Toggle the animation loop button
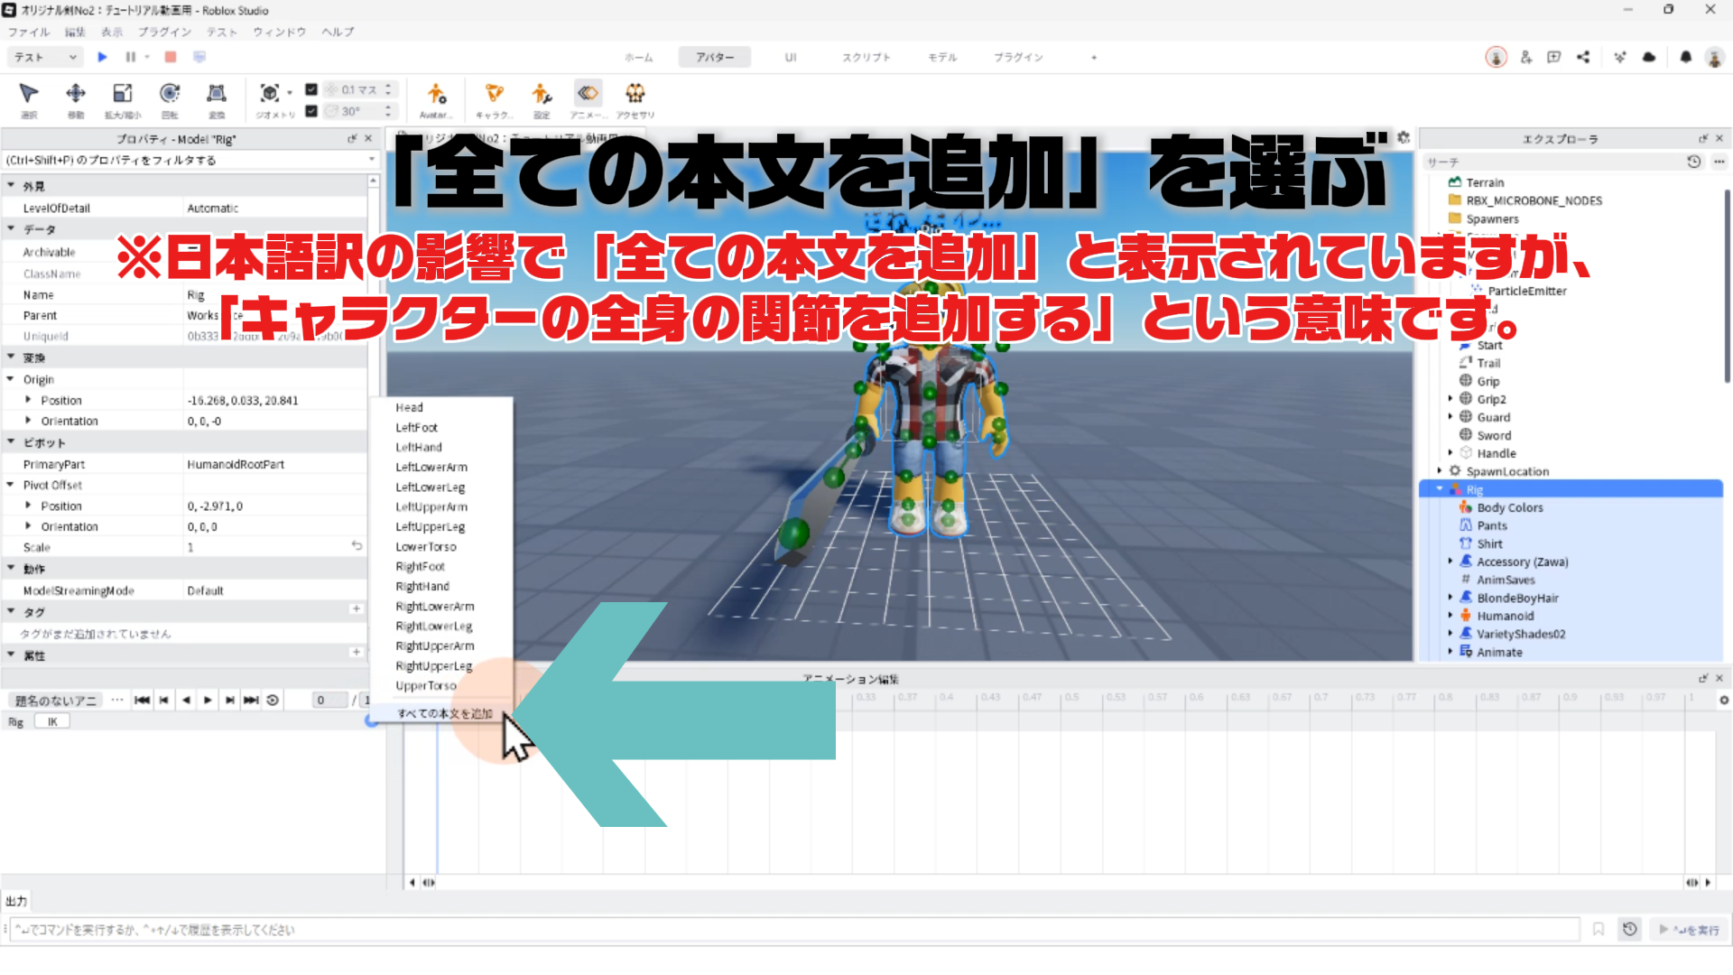 [273, 700]
